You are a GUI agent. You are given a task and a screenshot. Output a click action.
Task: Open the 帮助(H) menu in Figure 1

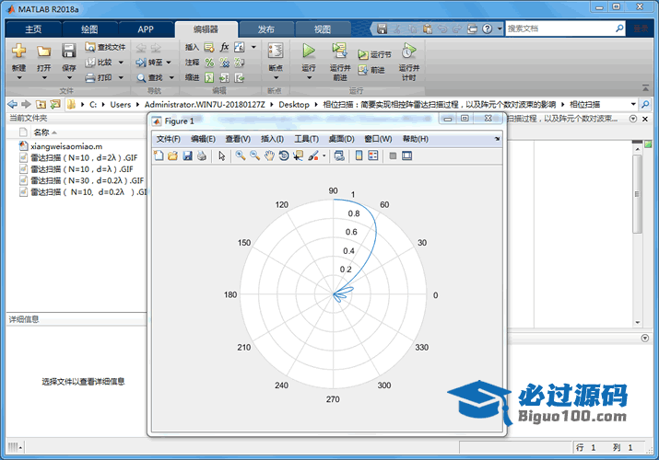pyautogui.click(x=416, y=139)
